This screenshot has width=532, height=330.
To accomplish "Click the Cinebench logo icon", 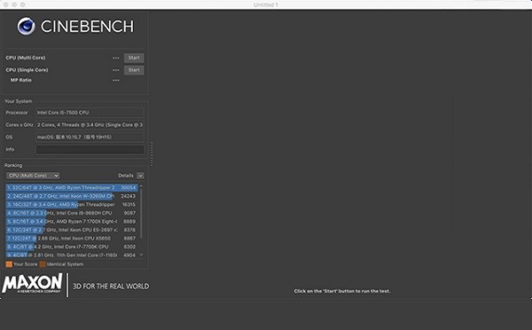I will pos(26,26).
